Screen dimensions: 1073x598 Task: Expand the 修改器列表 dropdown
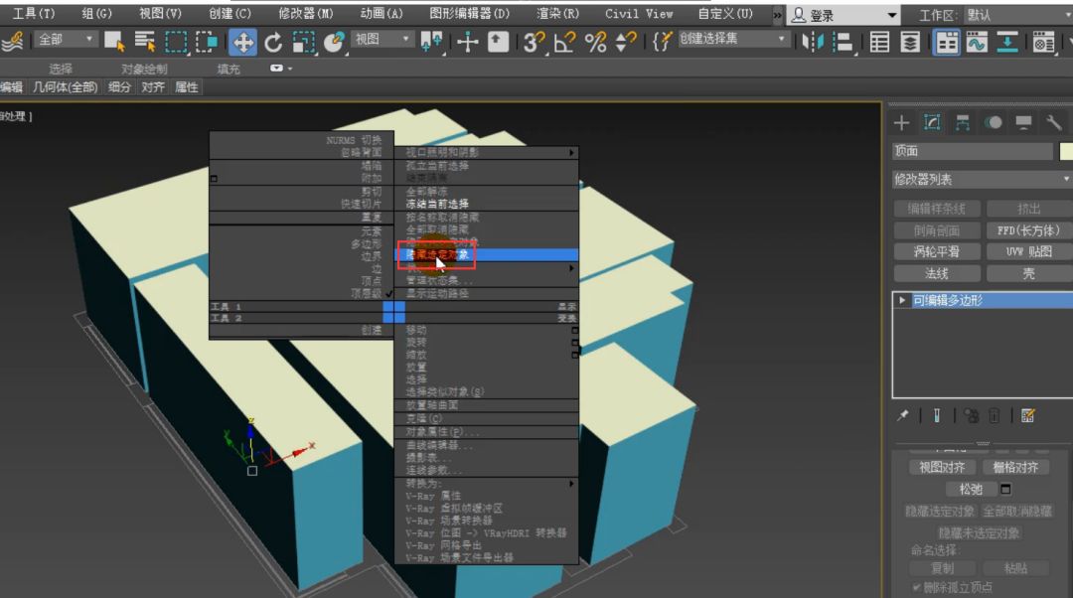[x=982, y=179]
